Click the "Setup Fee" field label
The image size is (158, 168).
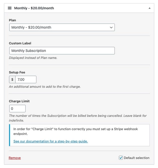coord(17,72)
